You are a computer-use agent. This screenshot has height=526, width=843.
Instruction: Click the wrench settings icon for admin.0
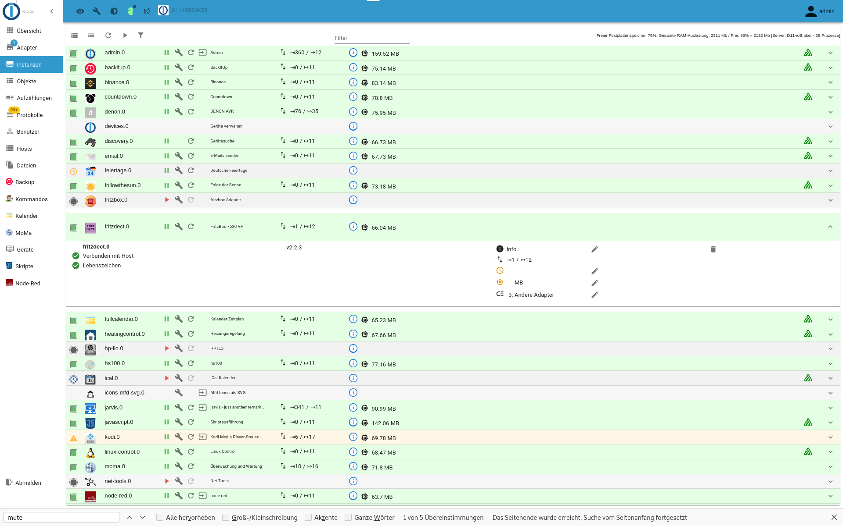178,52
